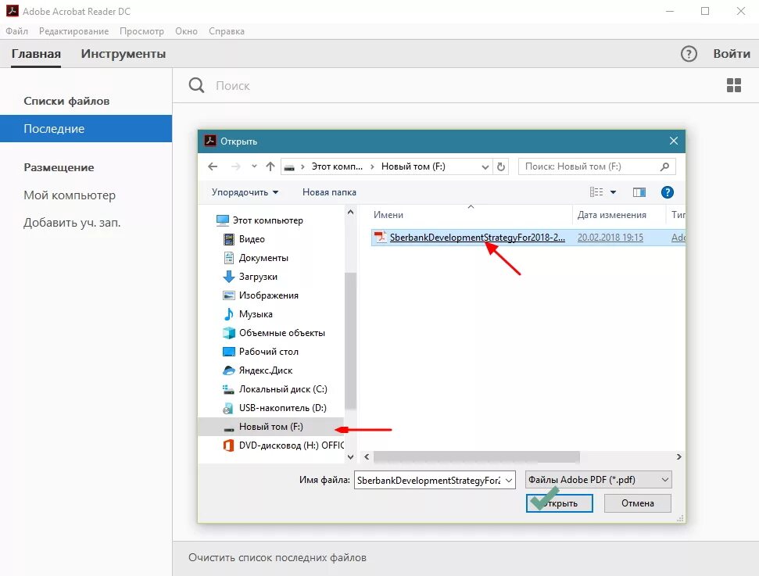Image resolution: width=759 pixels, height=576 pixels.
Task: Click the Новая папка button
Action: 329,192
